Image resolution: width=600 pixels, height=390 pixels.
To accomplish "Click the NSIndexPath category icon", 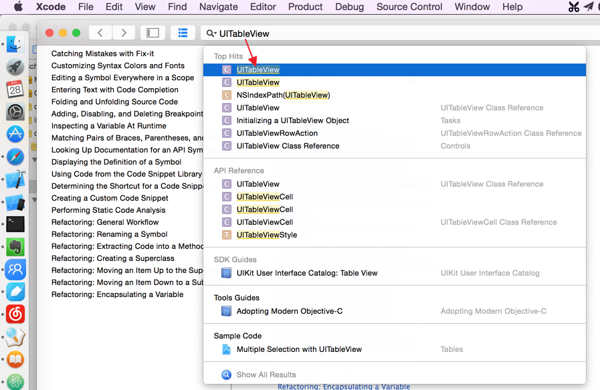I will pos(227,95).
